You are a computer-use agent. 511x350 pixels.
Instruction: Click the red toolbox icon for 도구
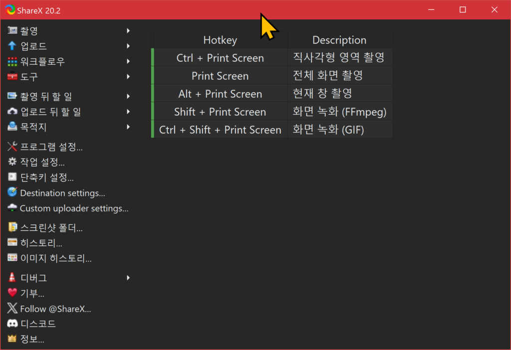click(12, 76)
